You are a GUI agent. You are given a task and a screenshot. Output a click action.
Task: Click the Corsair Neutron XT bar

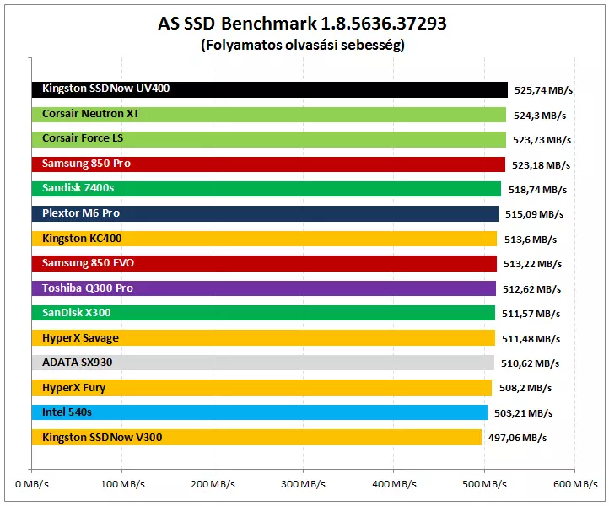[x=269, y=115]
